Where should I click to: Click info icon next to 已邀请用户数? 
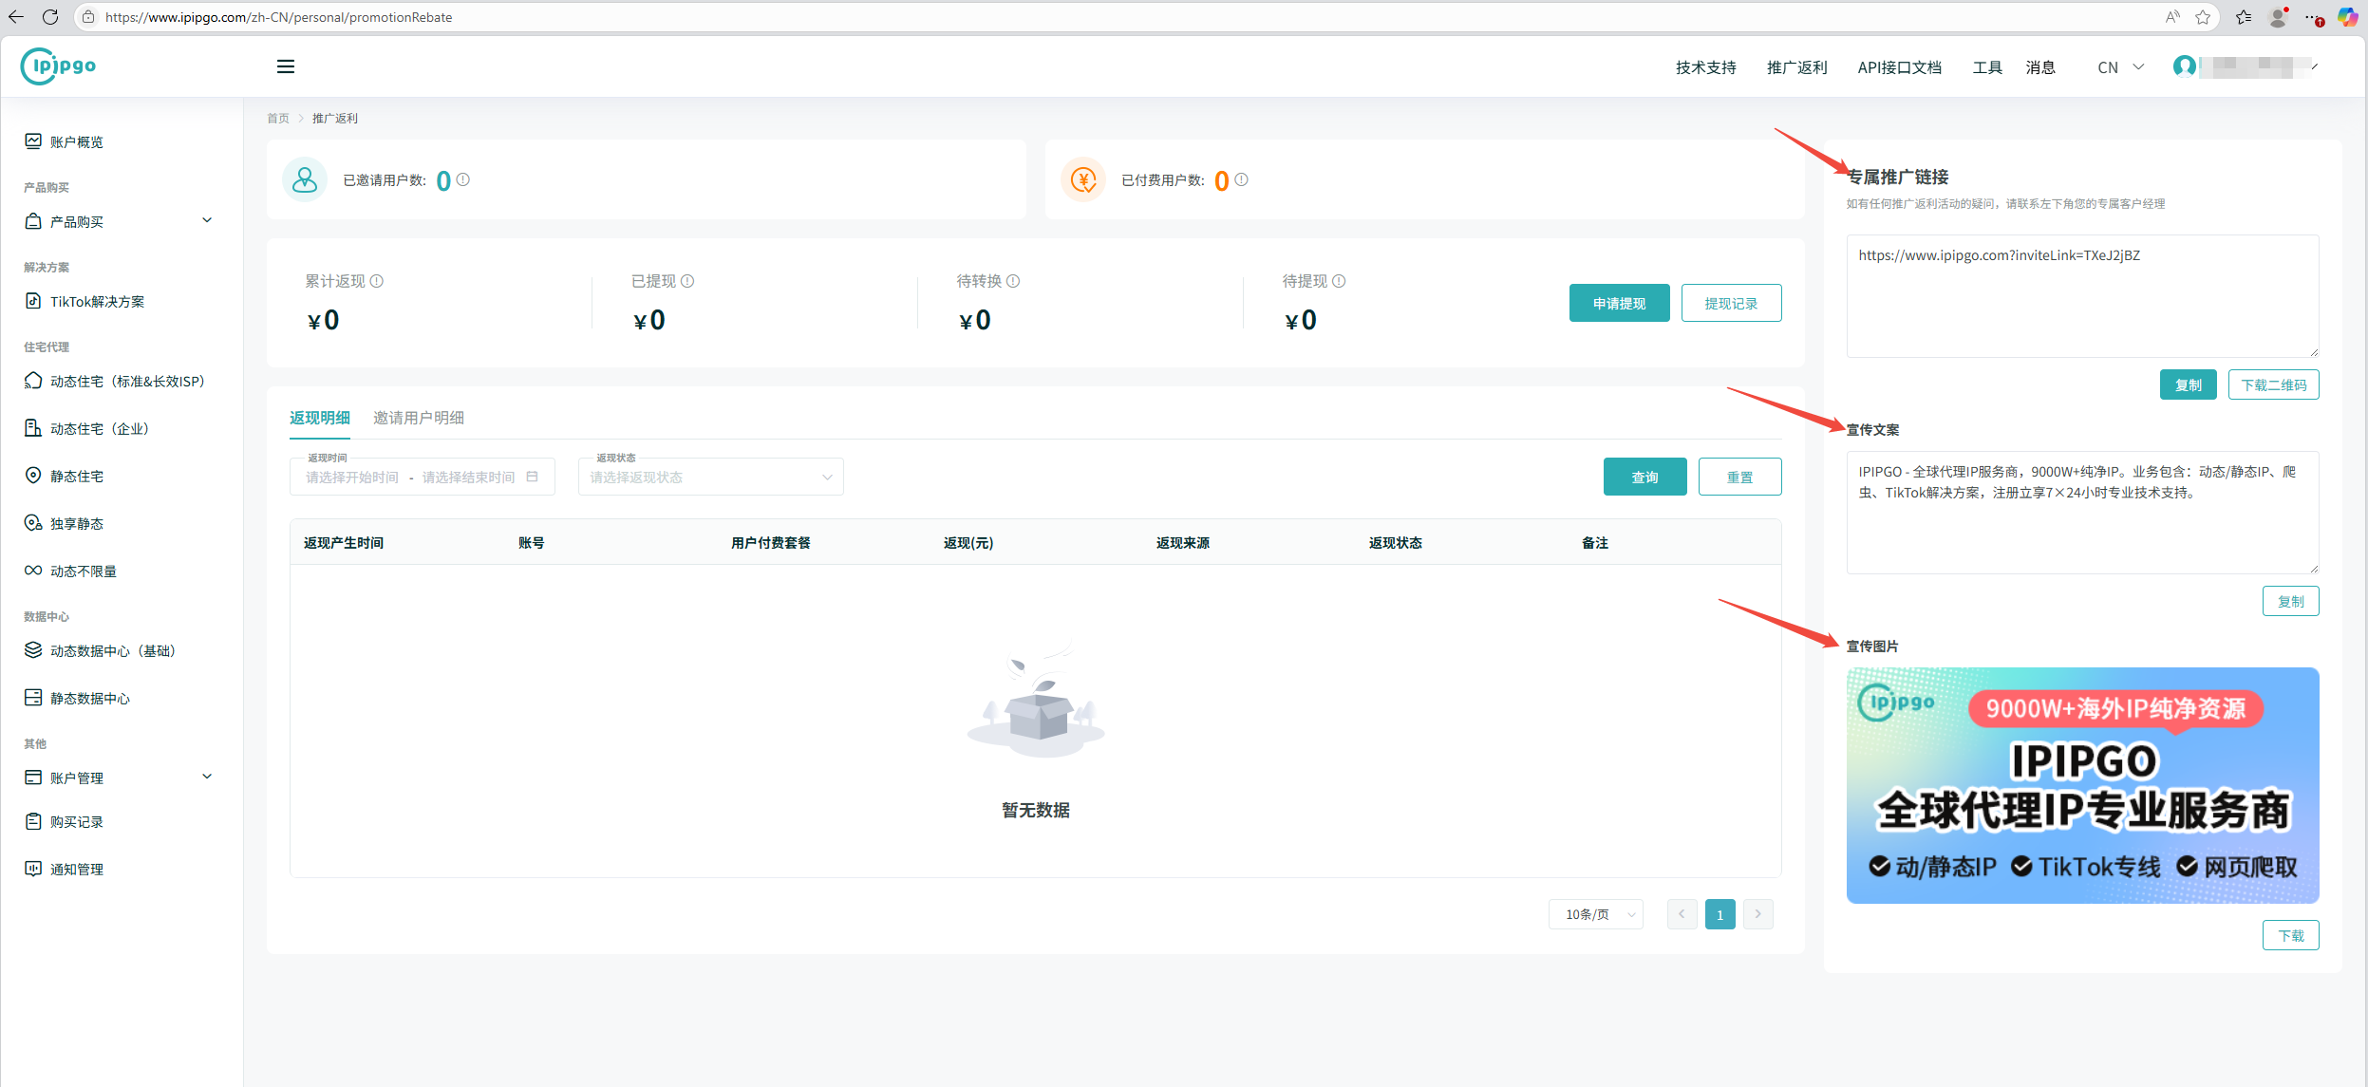[462, 179]
